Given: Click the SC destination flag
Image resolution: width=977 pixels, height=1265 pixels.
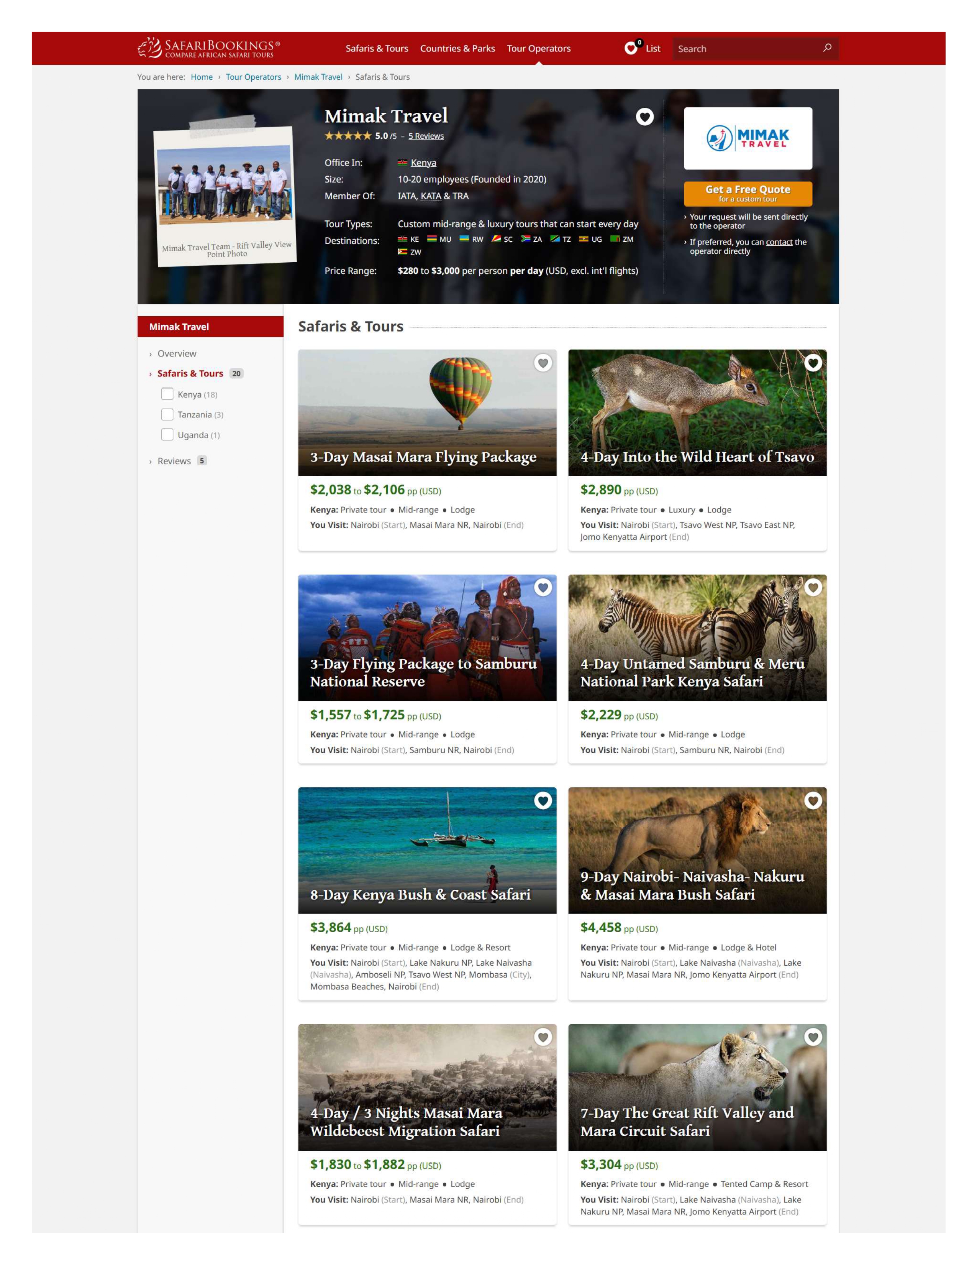Looking at the screenshot, I should 496,239.
